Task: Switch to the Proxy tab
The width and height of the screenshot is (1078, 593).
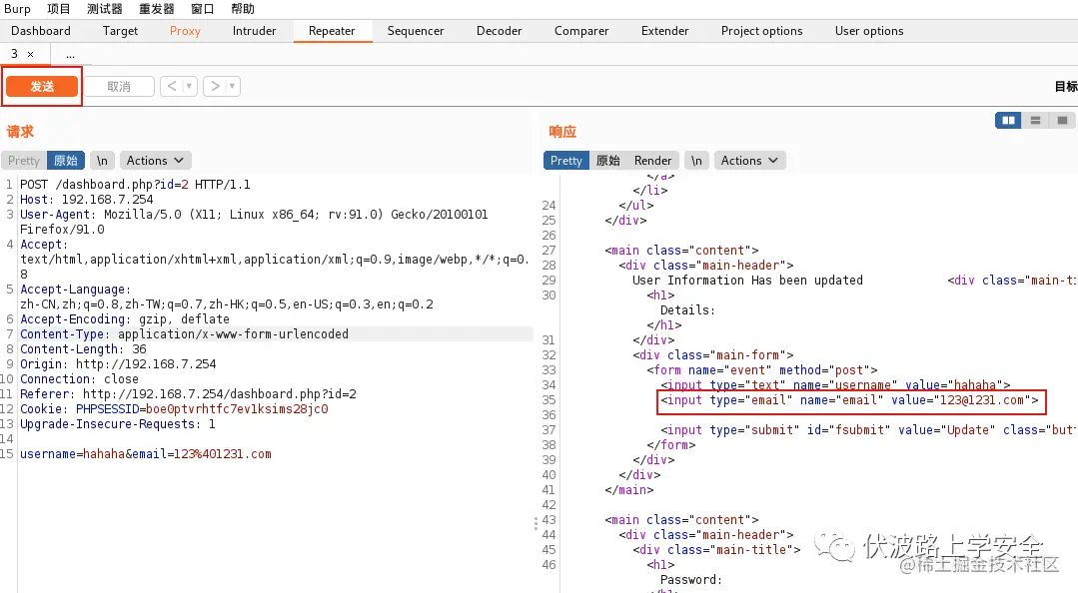Action: 185,31
